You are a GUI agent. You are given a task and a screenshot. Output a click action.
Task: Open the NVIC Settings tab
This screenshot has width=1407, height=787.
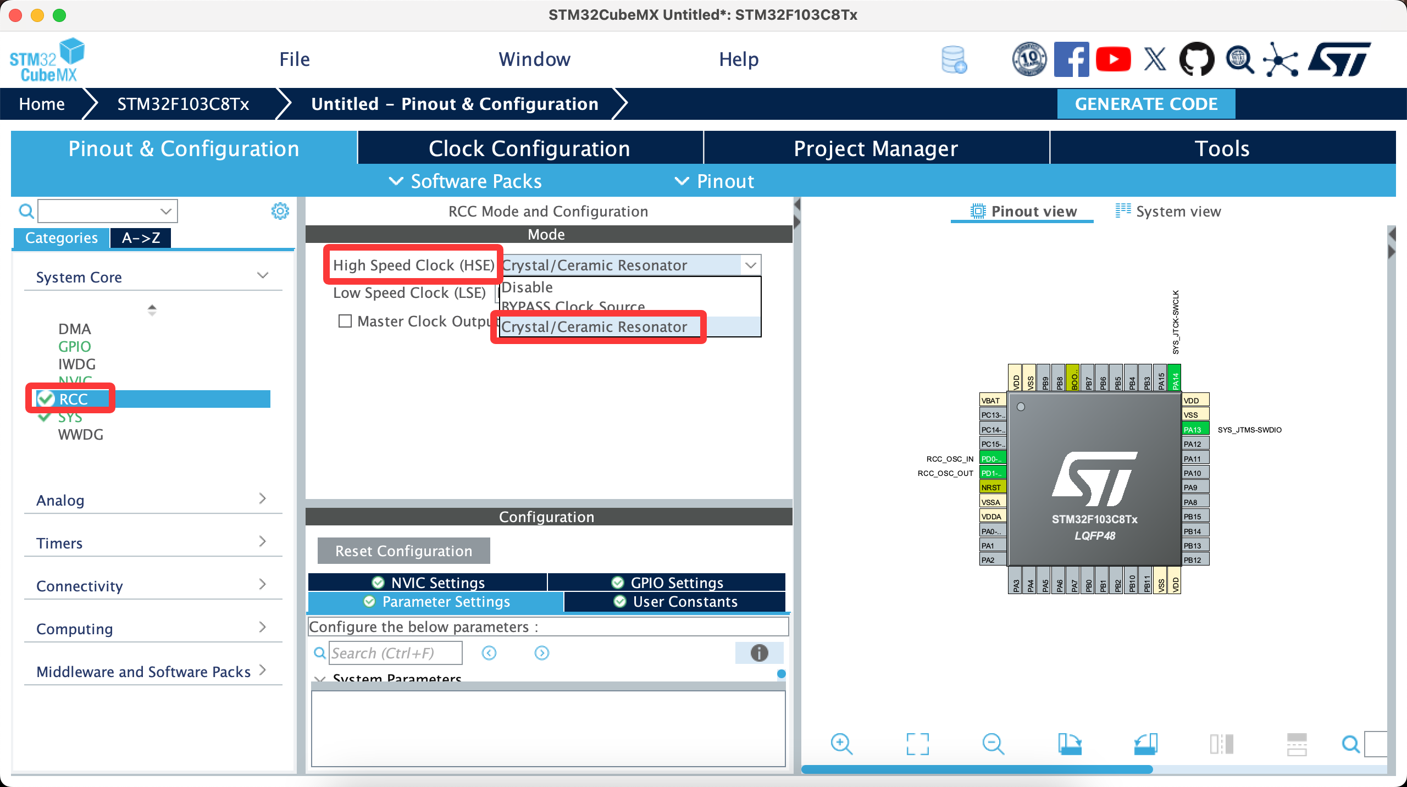point(428,582)
